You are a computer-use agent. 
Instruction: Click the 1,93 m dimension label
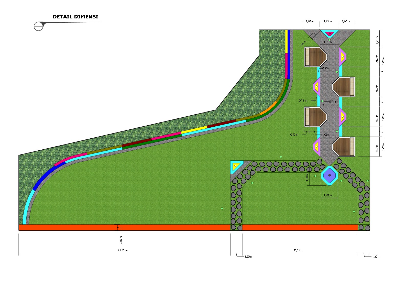coord(328,21)
